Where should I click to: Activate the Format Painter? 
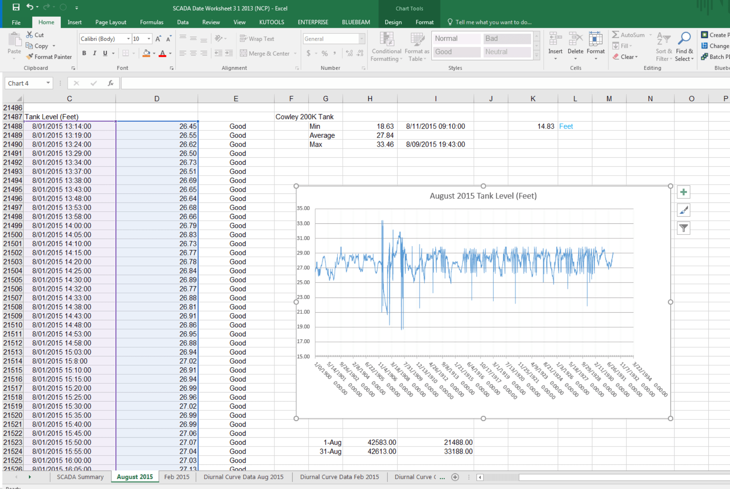tap(49, 57)
